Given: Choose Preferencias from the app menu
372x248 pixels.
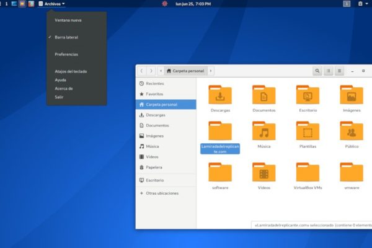Looking at the screenshot, I should (x=66, y=54).
